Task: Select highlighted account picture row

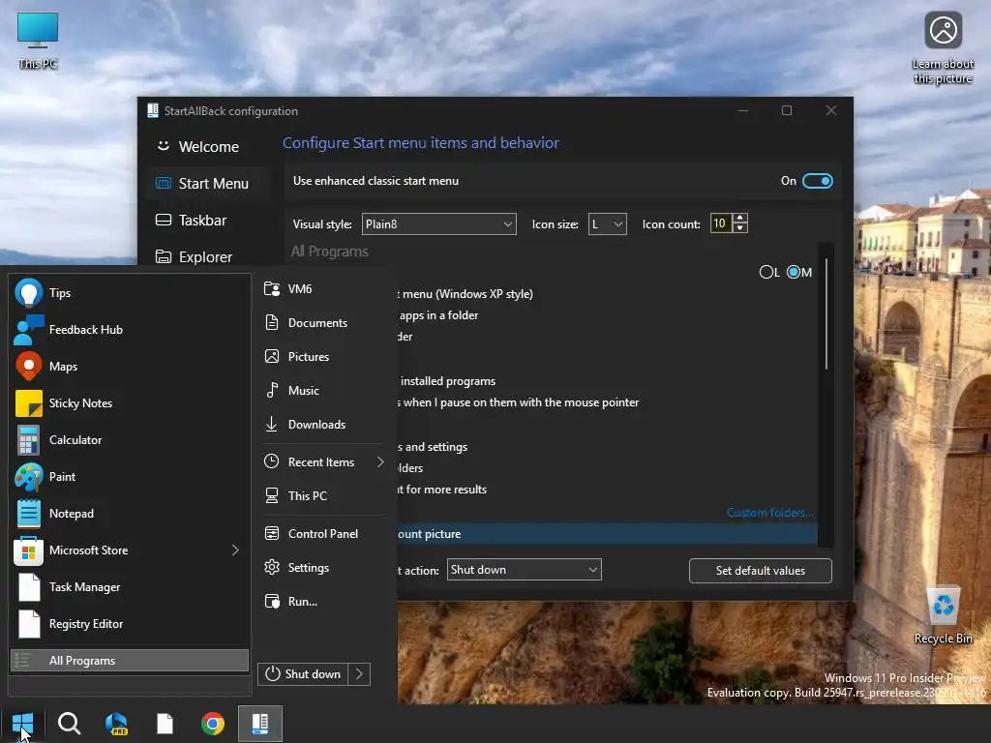Action: tap(607, 534)
